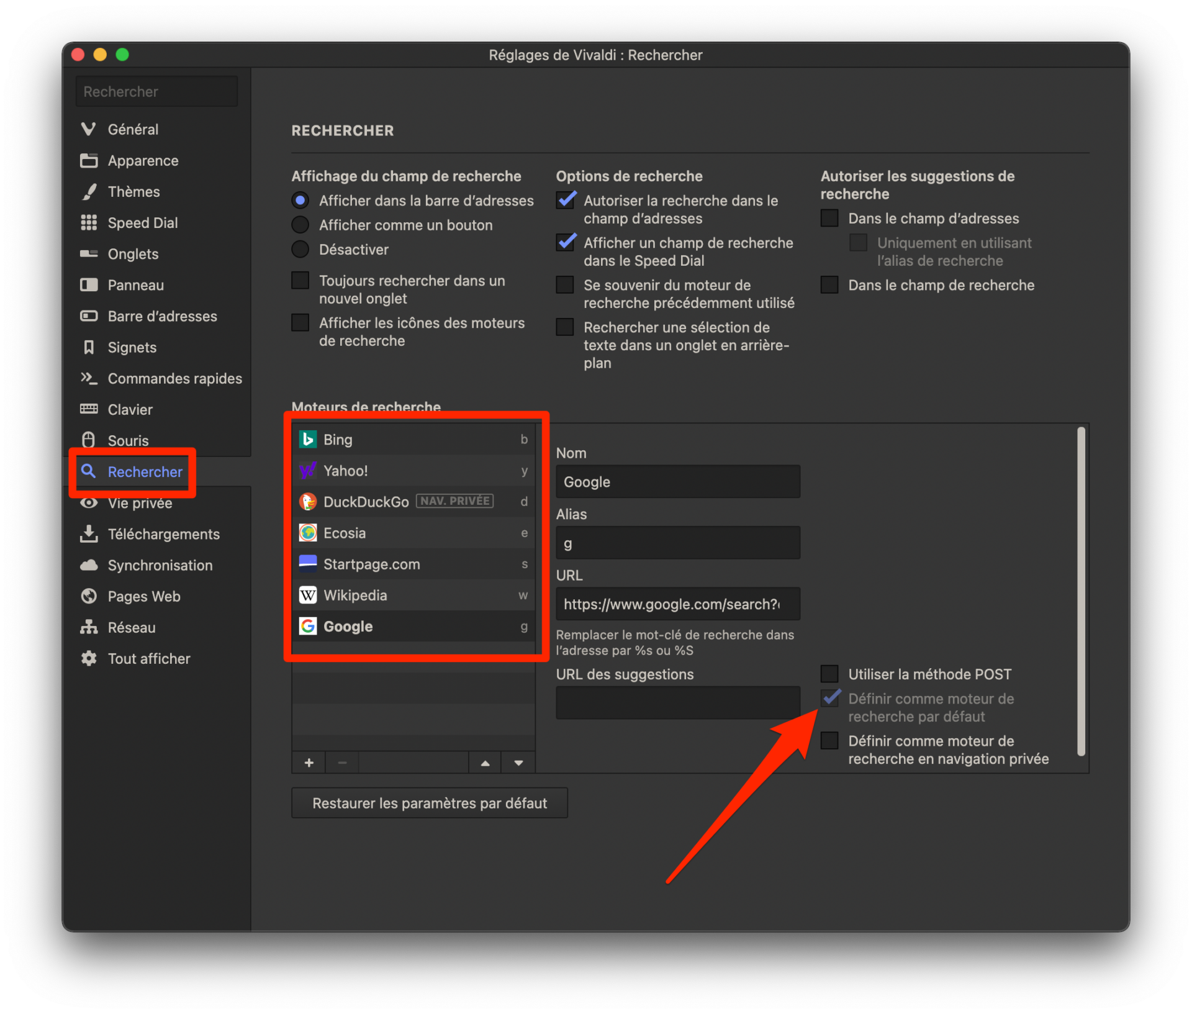
Task: Click the Clavier keyboard icon
Action: 89,409
